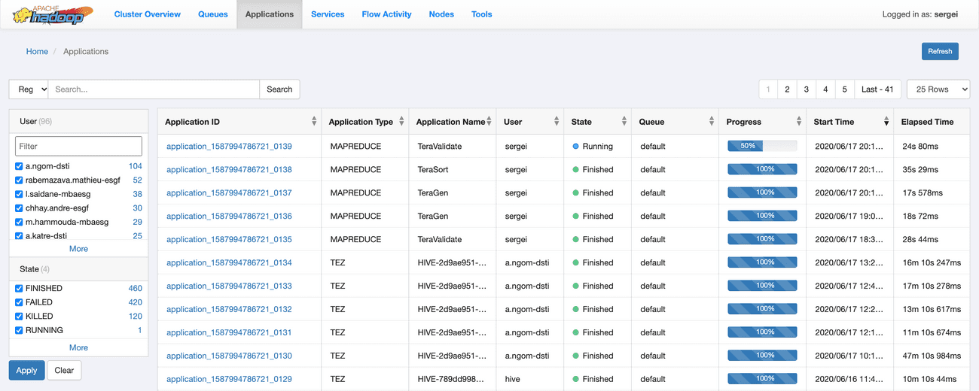Sort by Application ID column arrows

coord(314,122)
